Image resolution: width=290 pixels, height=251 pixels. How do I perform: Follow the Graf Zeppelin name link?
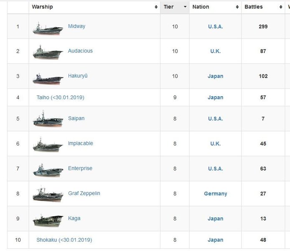coord(84,194)
